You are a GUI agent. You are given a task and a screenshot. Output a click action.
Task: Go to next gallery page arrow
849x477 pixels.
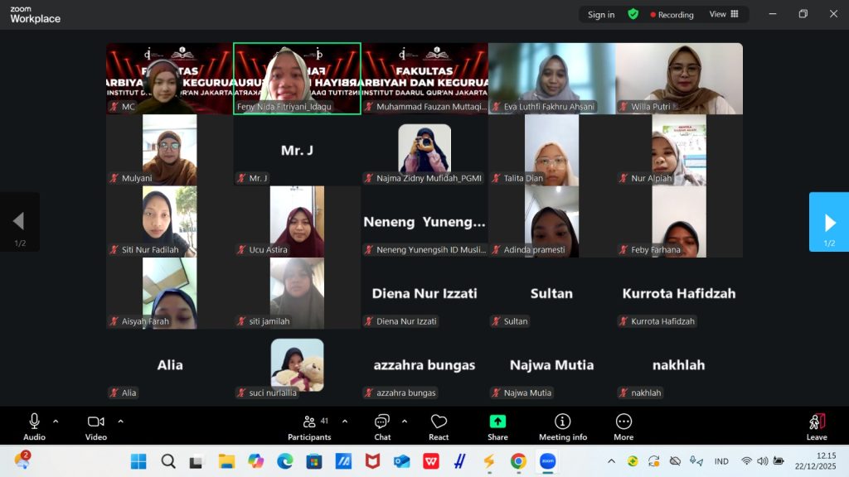click(x=829, y=222)
